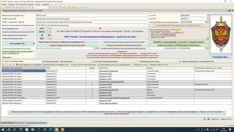
Task: Open the Сервис menu
Action: tap(31, 4)
